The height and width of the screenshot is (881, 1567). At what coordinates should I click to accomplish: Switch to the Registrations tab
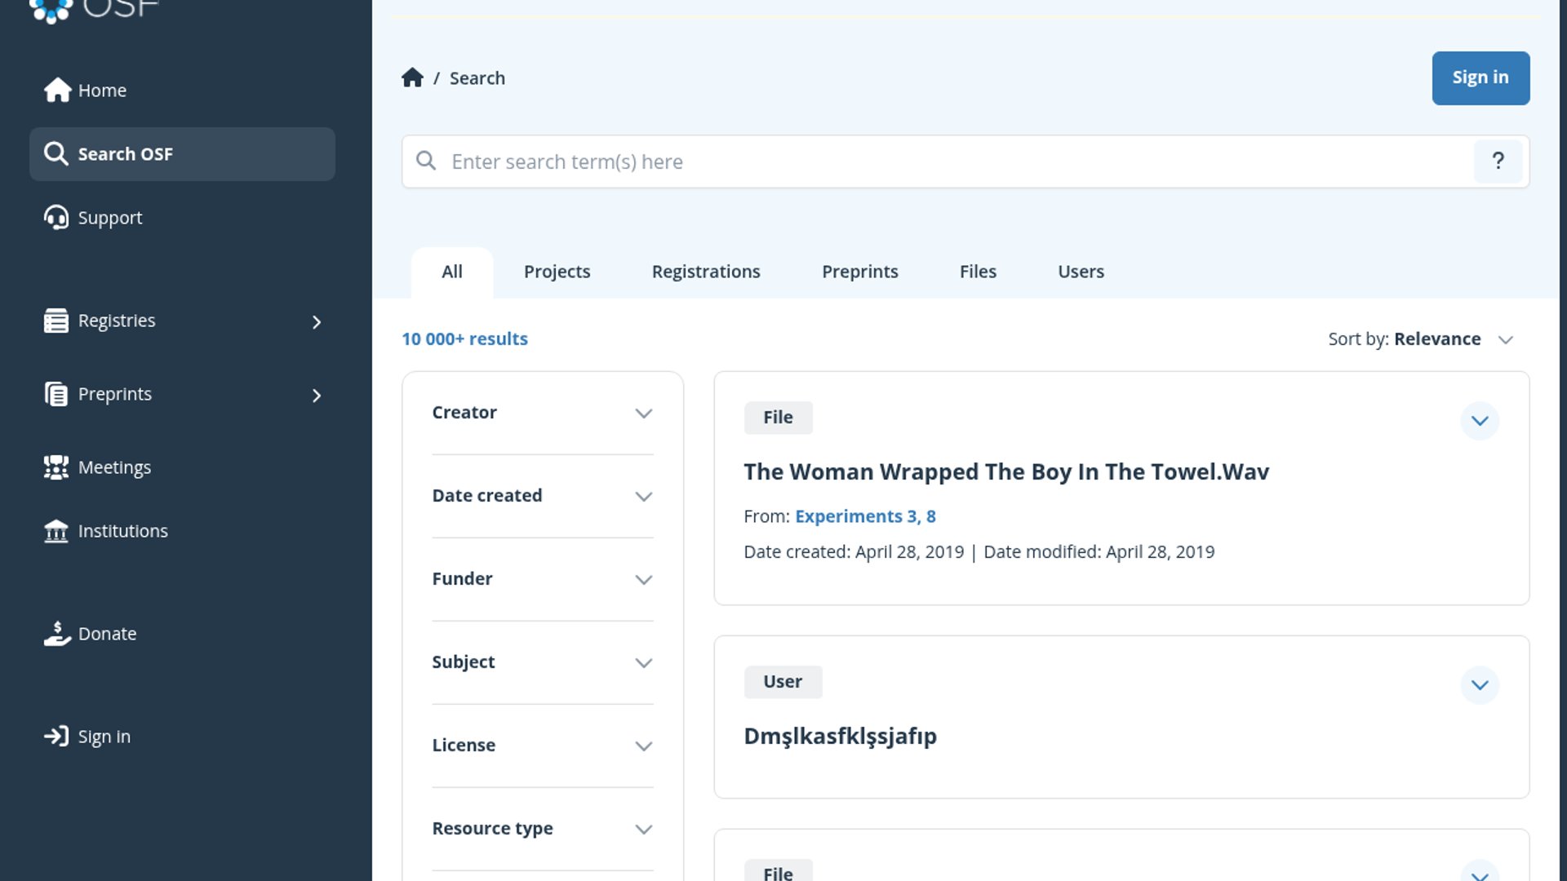705,272
